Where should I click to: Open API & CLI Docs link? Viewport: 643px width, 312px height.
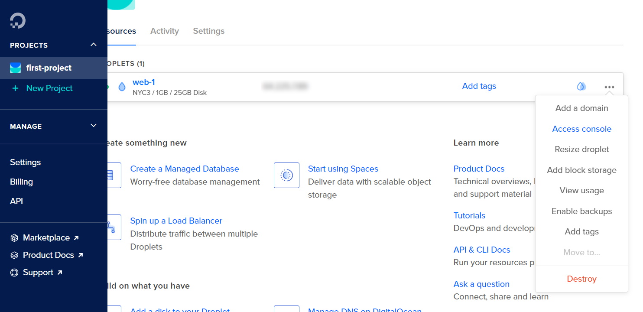click(x=482, y=250)
